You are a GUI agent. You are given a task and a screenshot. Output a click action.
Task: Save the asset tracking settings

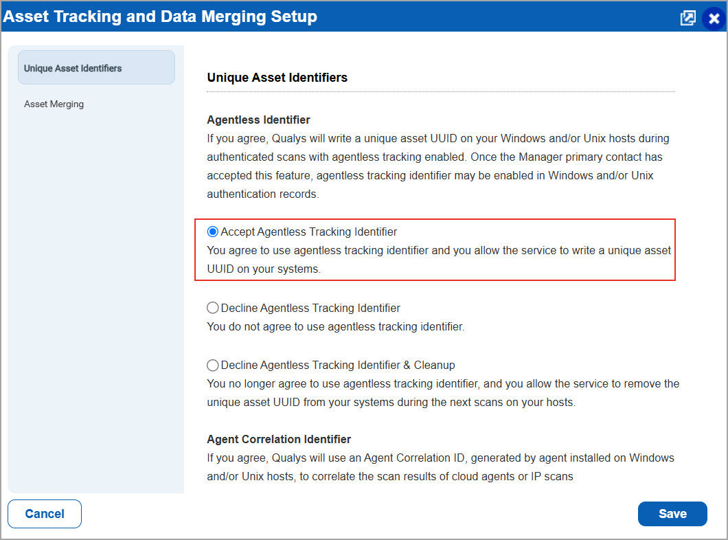(672, 514)
